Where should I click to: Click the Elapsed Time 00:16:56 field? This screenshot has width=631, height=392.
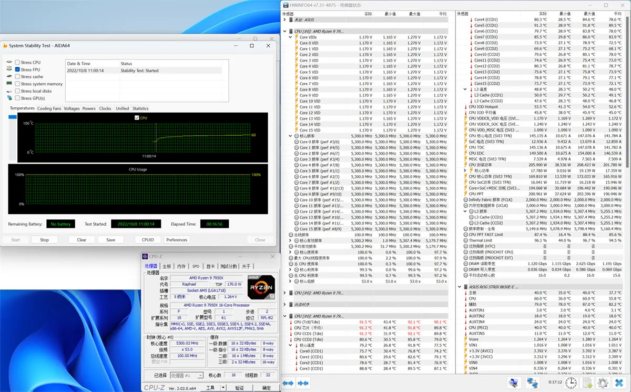(214, 224)
